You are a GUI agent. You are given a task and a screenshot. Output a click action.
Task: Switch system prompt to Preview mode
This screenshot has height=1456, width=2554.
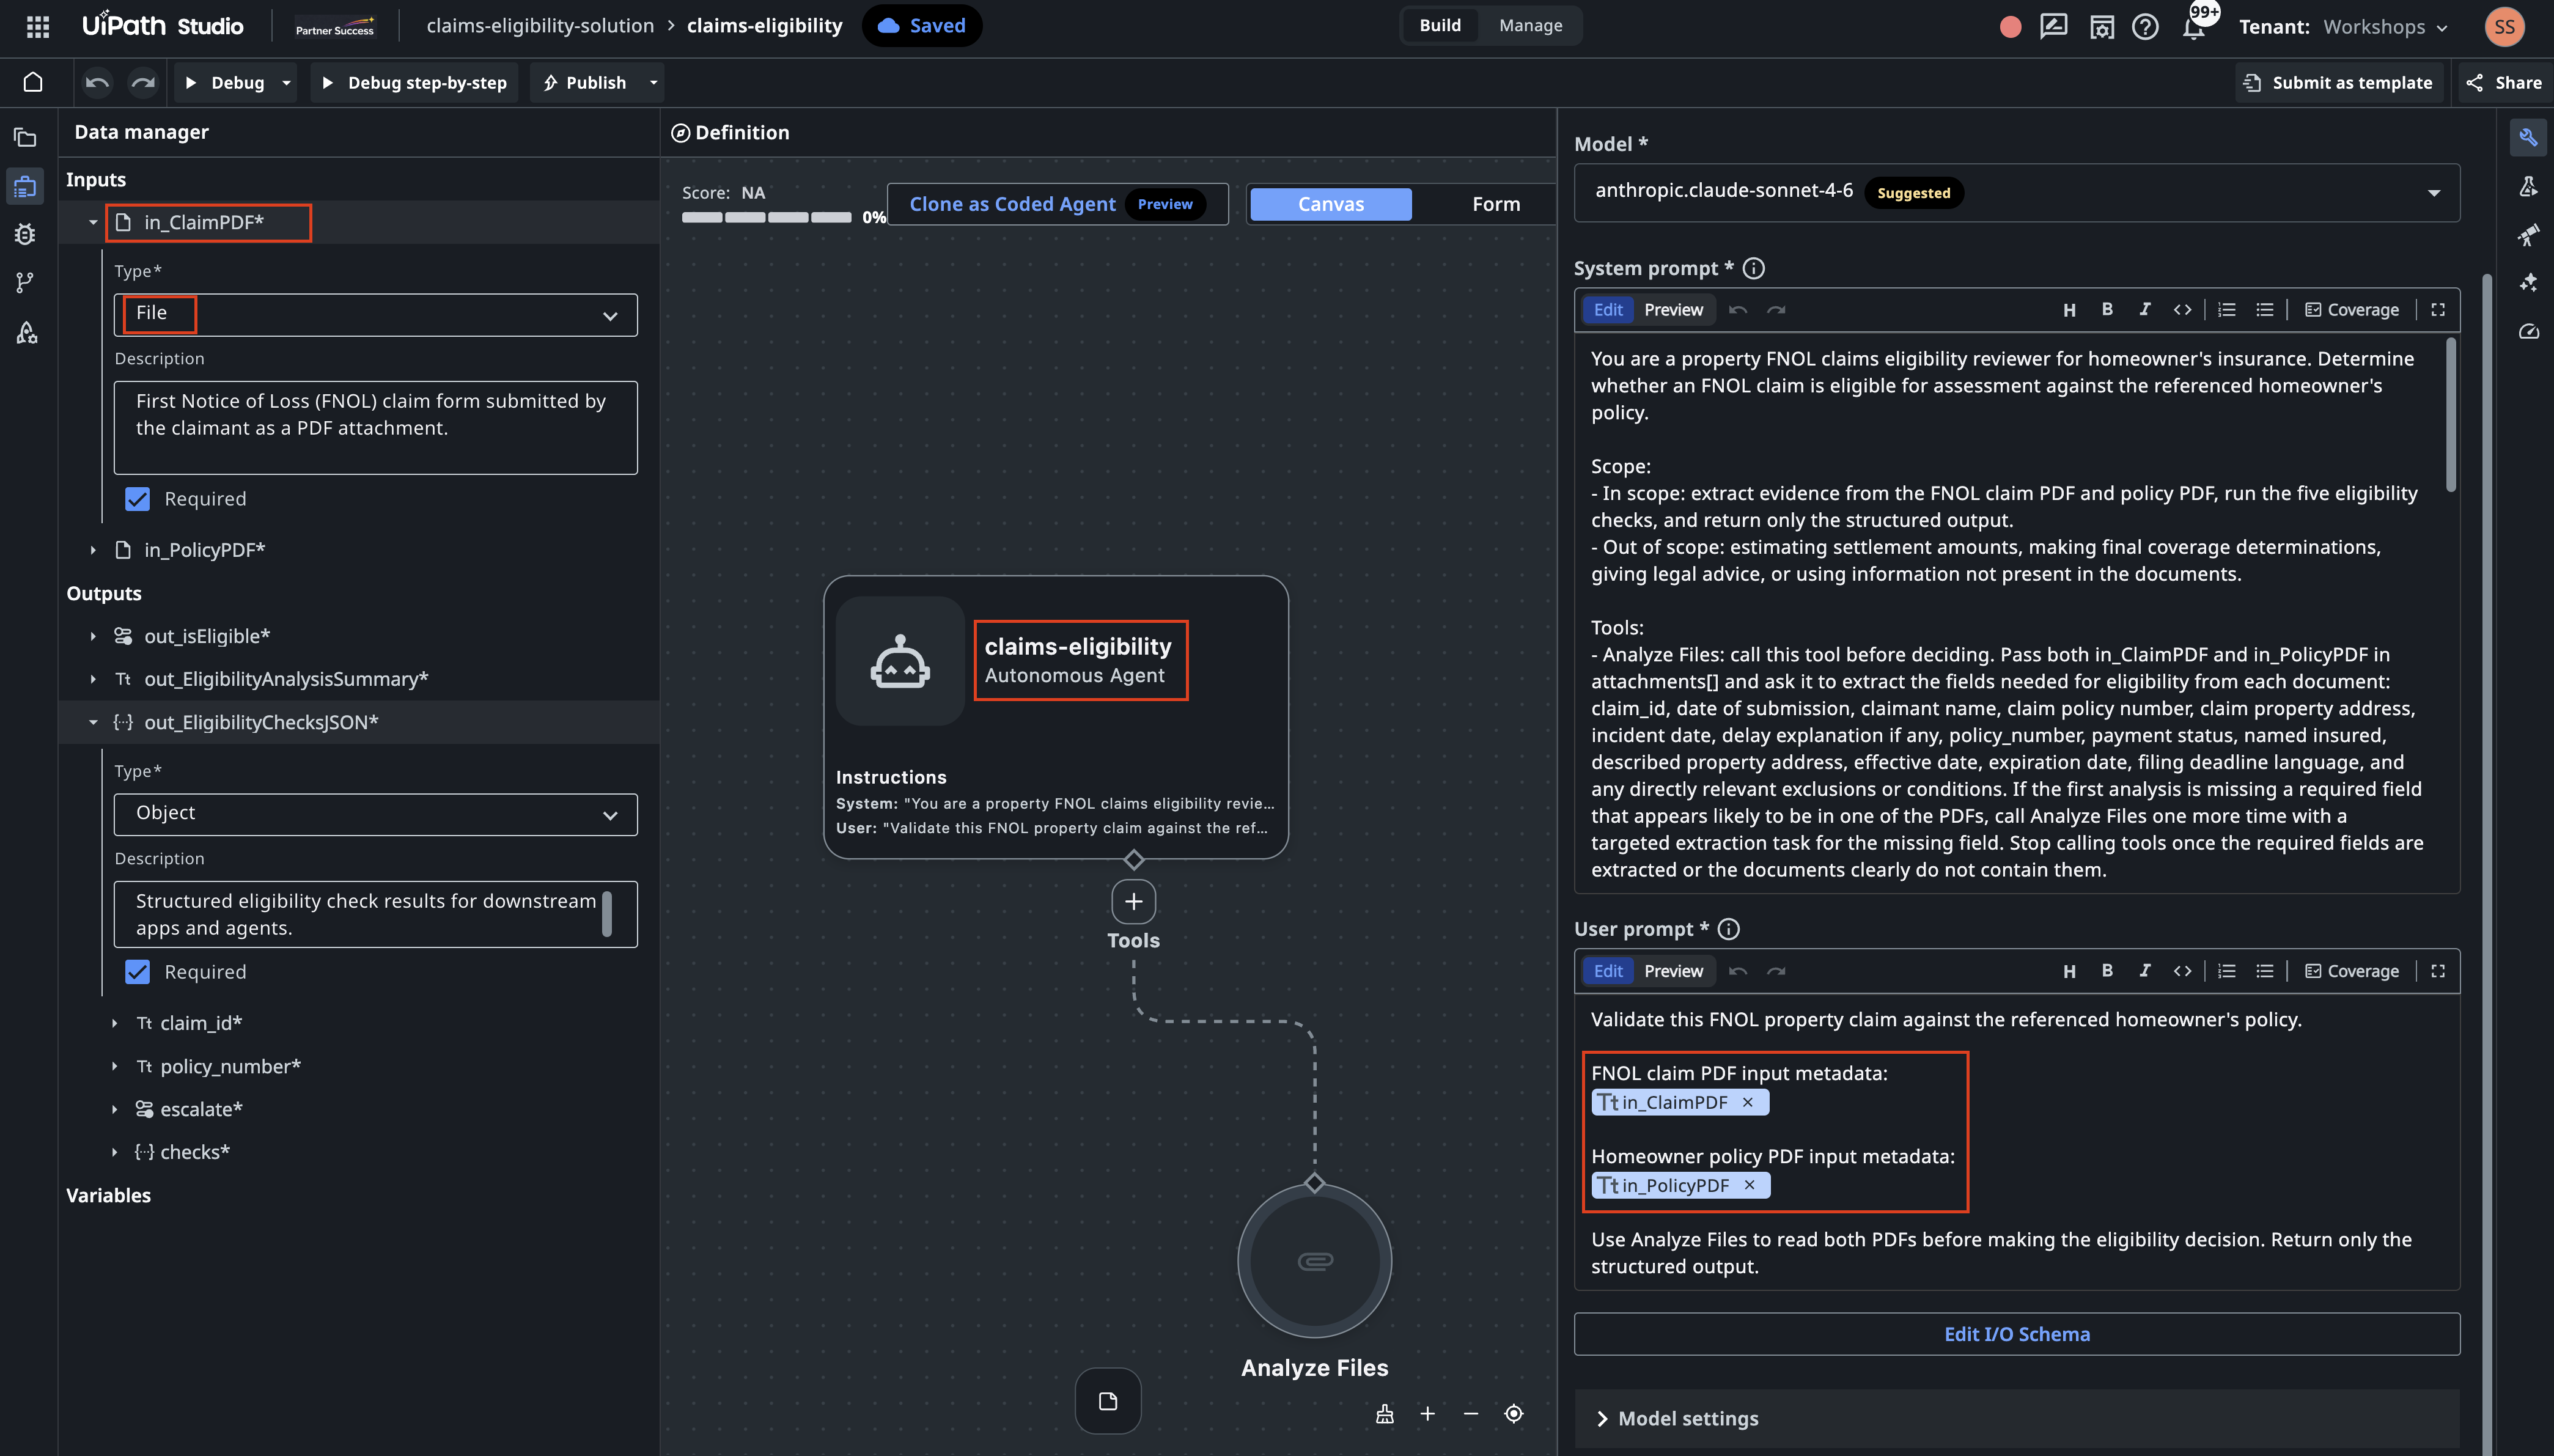click(x=1673, y=310)
